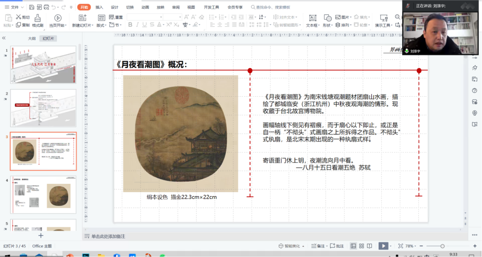Image resolution: width=482 pixels, height=257 pixels.
Task: Start slideshow from current page (当页开始)
Action: coord(58,19)
